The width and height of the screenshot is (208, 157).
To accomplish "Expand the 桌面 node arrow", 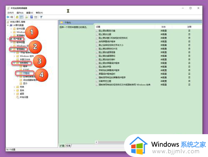I will tap(15, 94).
